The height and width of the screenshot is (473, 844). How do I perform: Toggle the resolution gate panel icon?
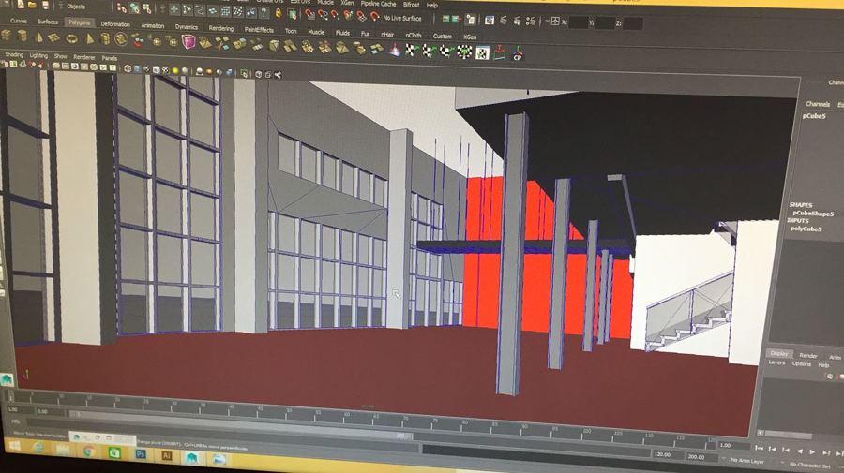(x=74, y=67)
